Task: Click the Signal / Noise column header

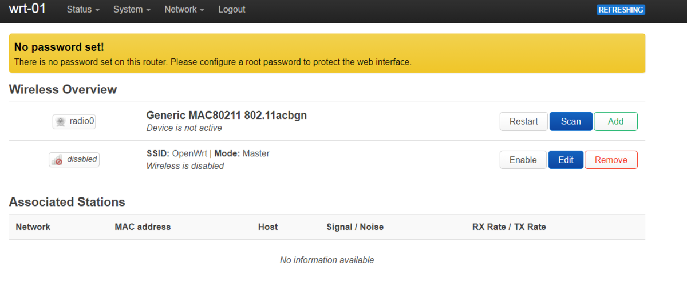Action: (x=355, y=227)
